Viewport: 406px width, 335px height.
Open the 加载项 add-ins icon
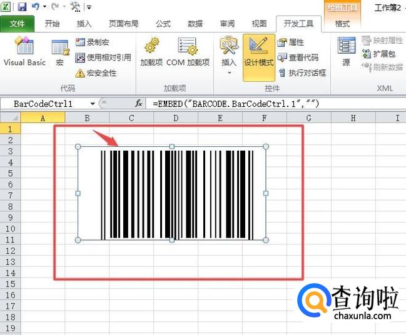pyautogui.click(x=151, y=51)
